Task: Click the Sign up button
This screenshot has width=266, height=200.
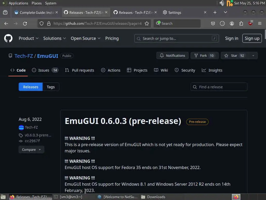Action: (252, 39)
